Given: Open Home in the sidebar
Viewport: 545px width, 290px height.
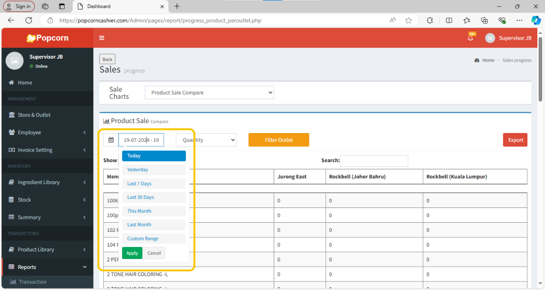Looking at the screenshot, I should click(x=47, y=83).
